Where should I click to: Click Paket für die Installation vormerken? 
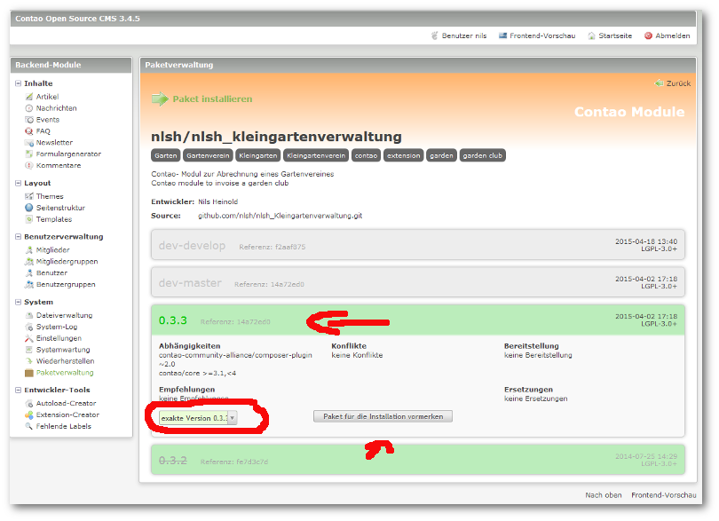(x=383, y=416)
